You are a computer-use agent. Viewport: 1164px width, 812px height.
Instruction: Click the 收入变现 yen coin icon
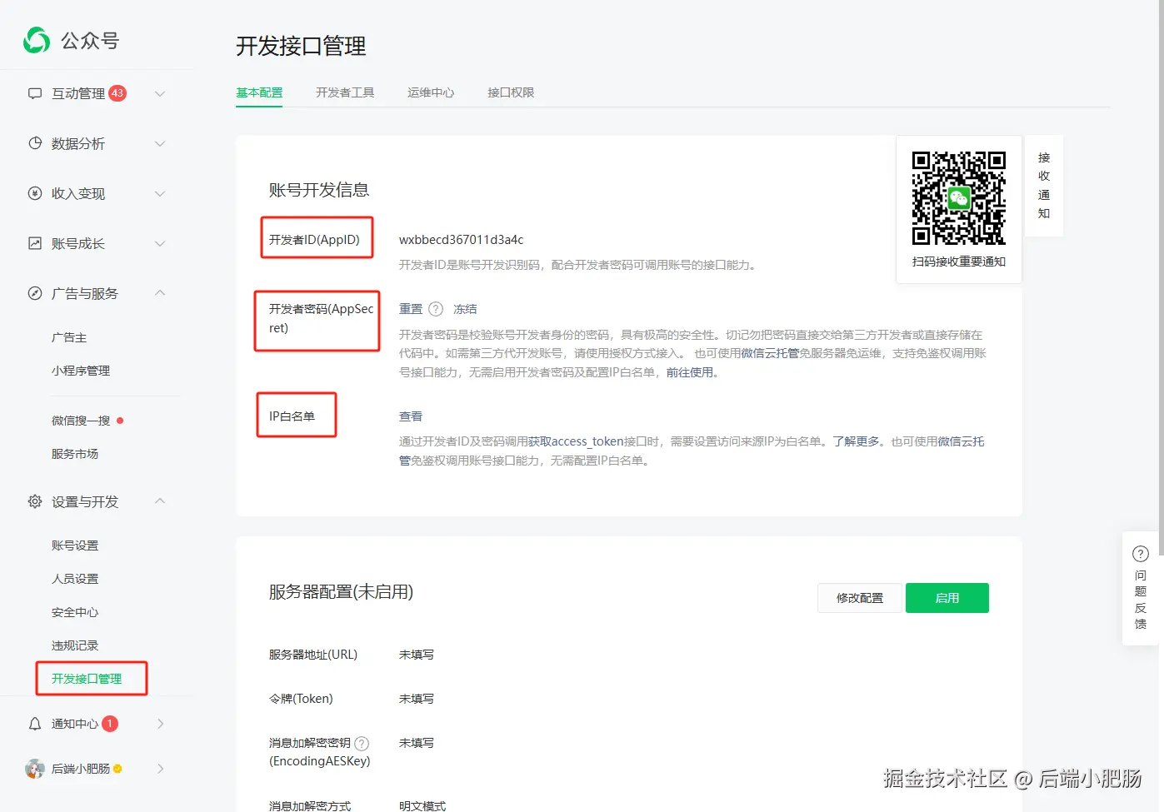click(x=35, y=193)
